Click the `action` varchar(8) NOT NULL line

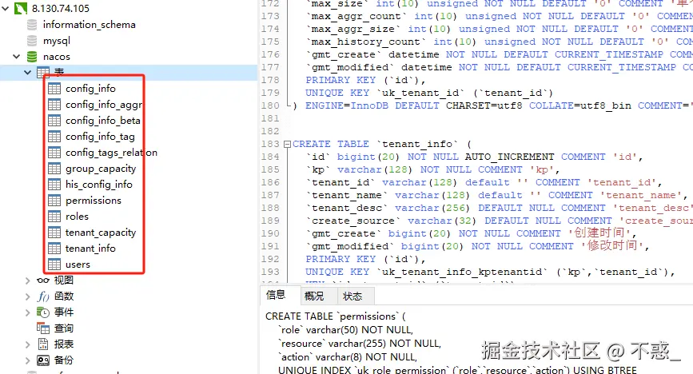coord(348,356)
